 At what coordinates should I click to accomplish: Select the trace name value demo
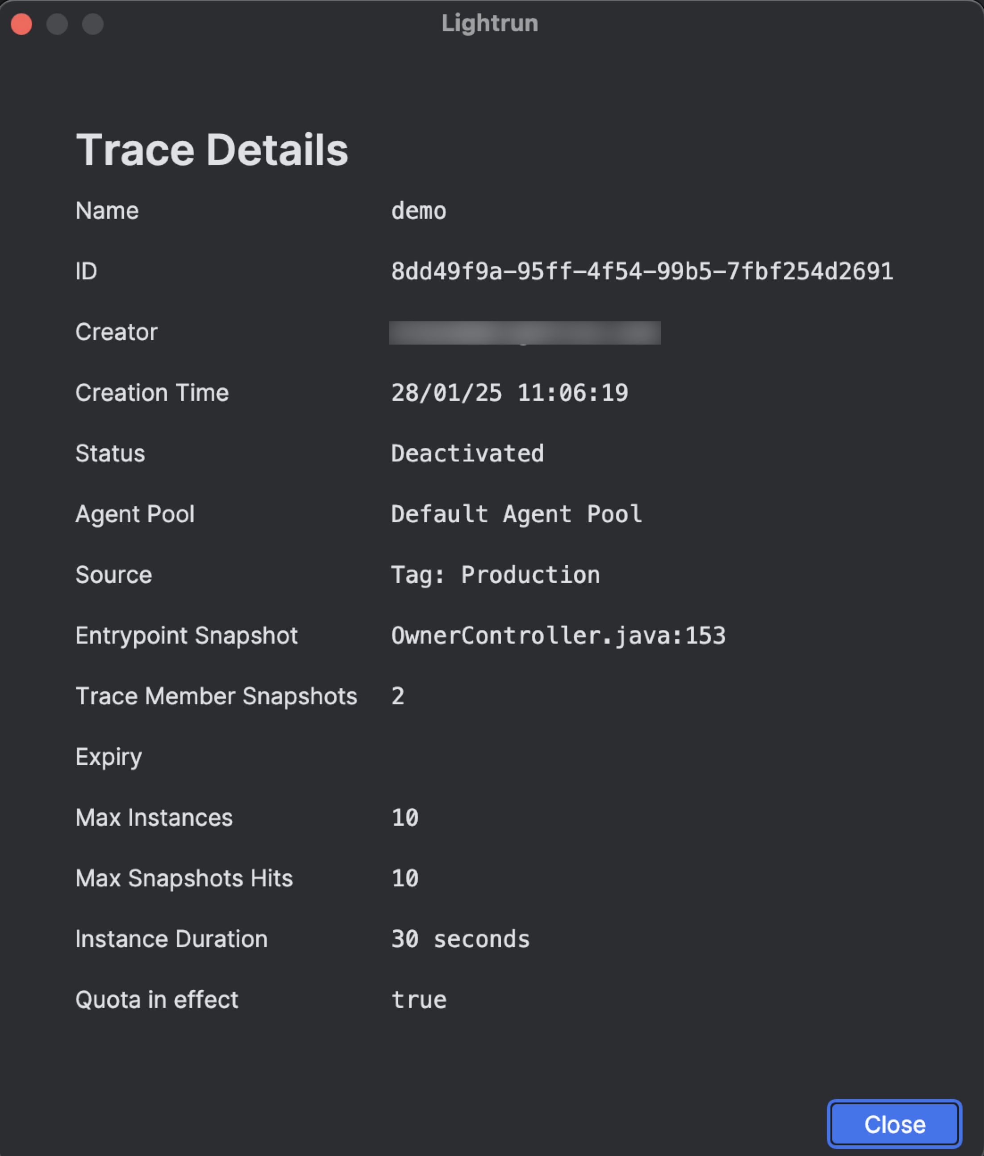coord(418,211)
